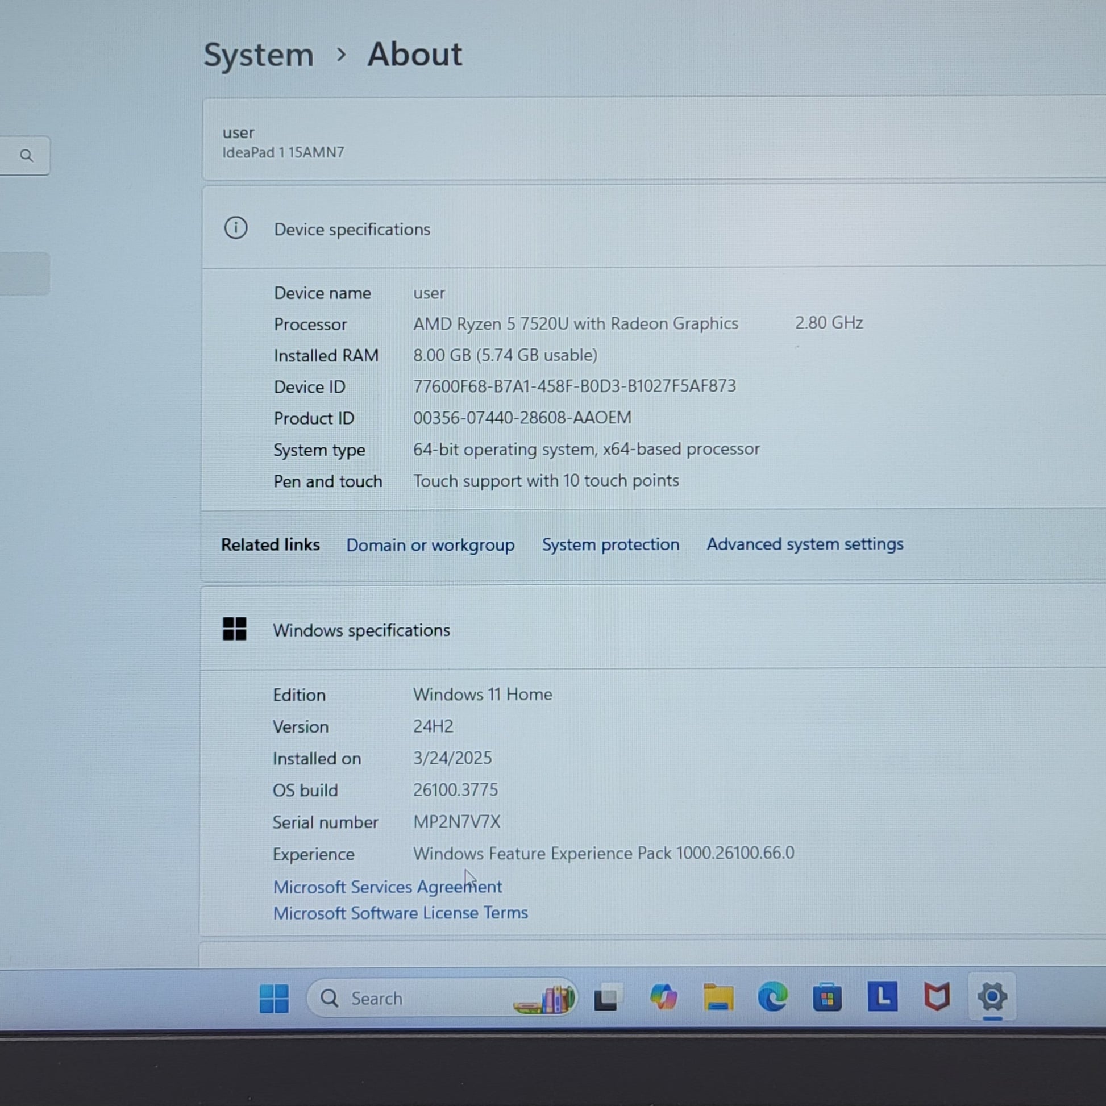The width and height of the screenshot is (1106, 1106).
Task: Open Task View from taskbar
Action: click(606, 999)
